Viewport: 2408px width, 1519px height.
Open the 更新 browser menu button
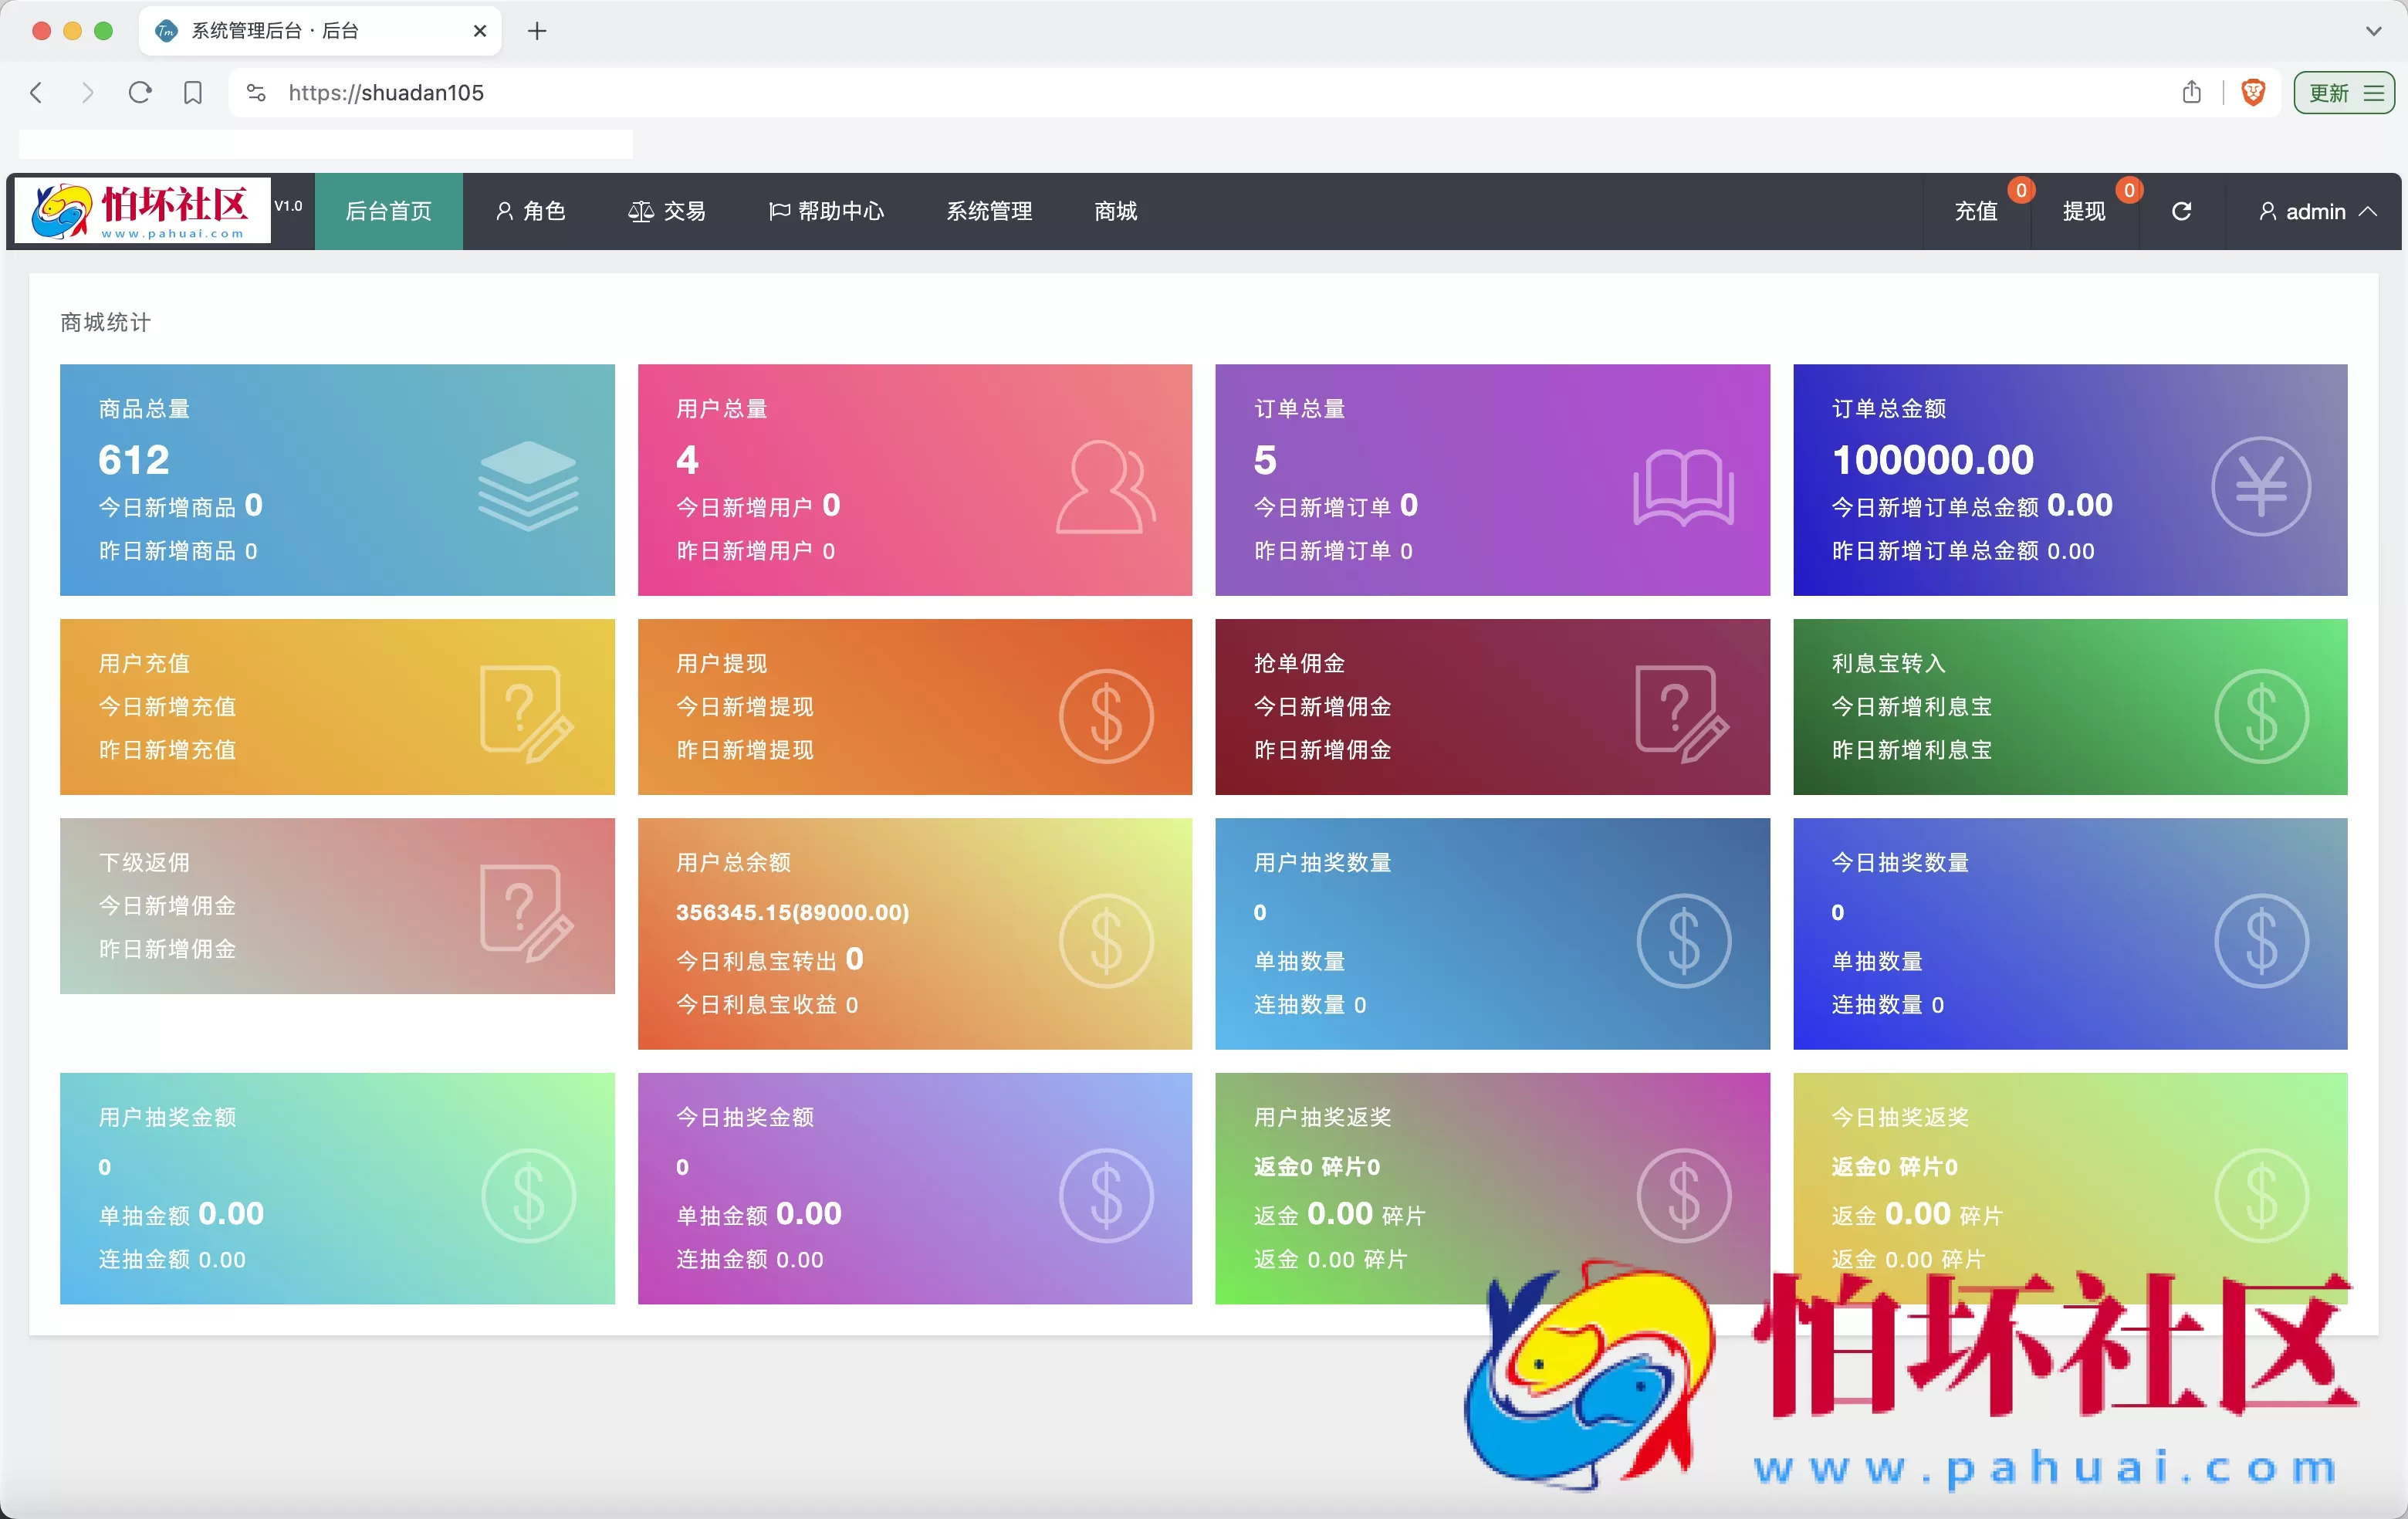coord(2343,93)
